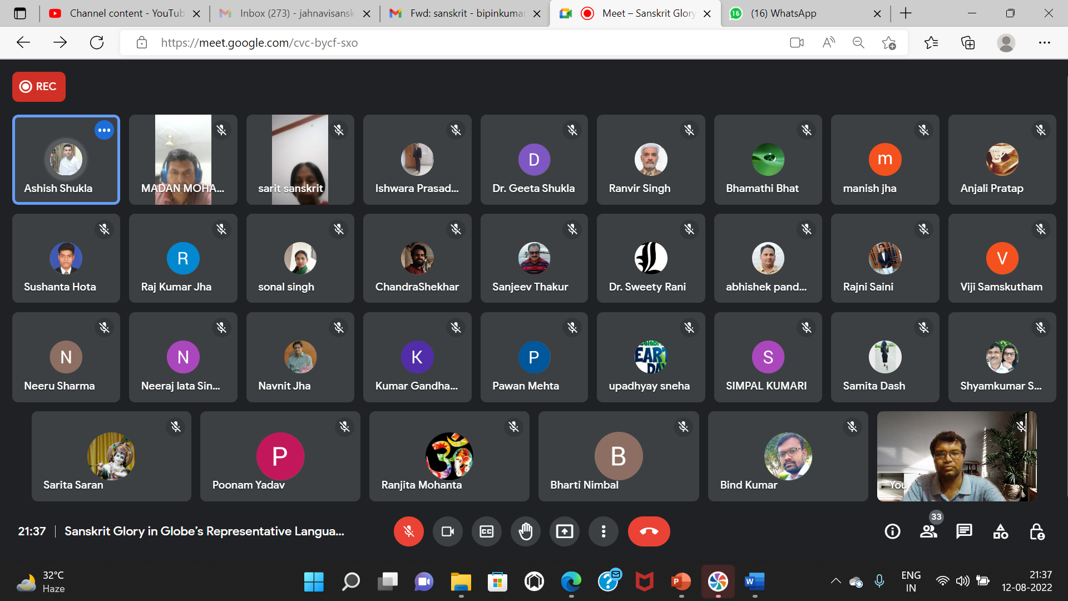Open chat with everyone panel
1068x601 pixels.
[964, 531]
